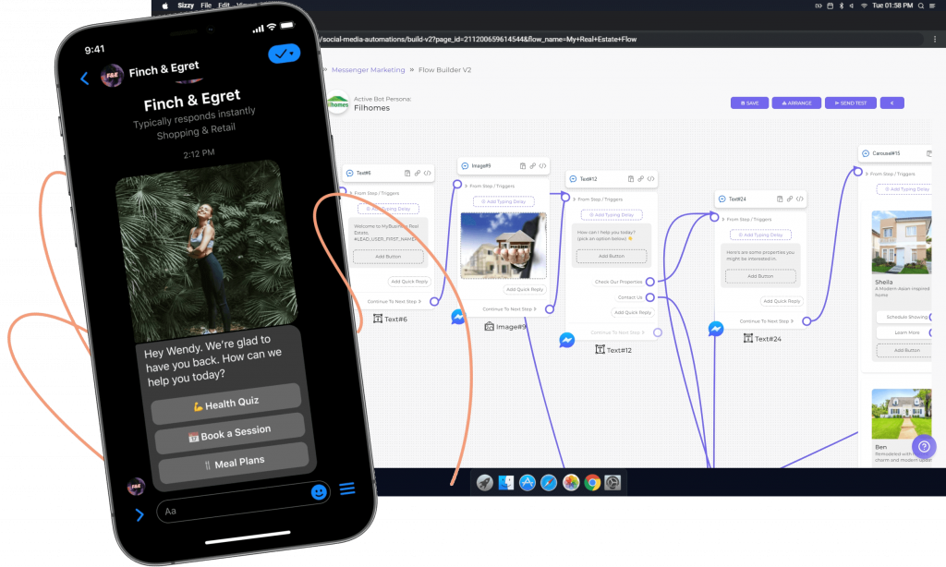Open the Messenger Marketing breadcrumb link
Image resolution: width=946 pixels, height=567 pixels.
click(x=368, y=70)
